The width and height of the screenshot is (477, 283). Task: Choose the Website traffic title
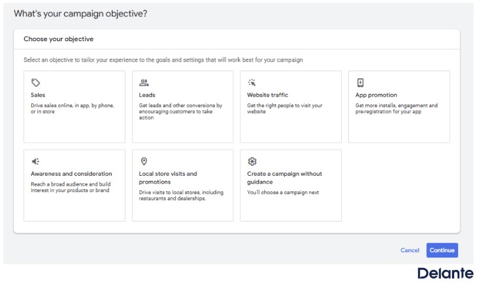tap(267, 95)
